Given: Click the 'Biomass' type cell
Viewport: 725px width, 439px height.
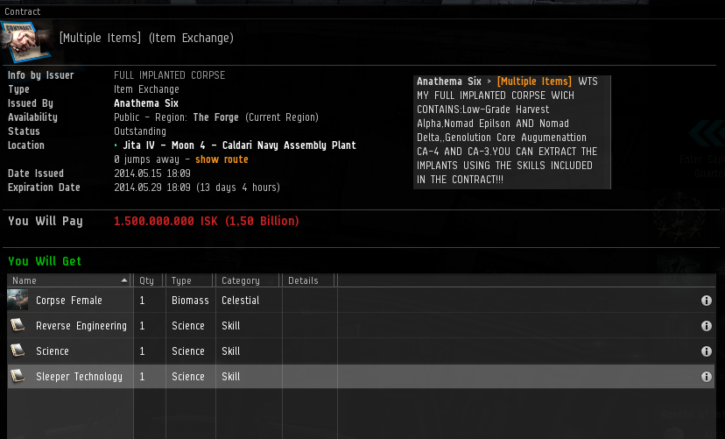Looking at the screenshot, I should (190, 301).
